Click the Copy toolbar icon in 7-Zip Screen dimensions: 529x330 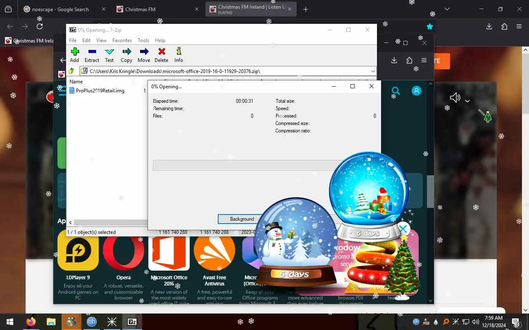click(x=126, y=55)
